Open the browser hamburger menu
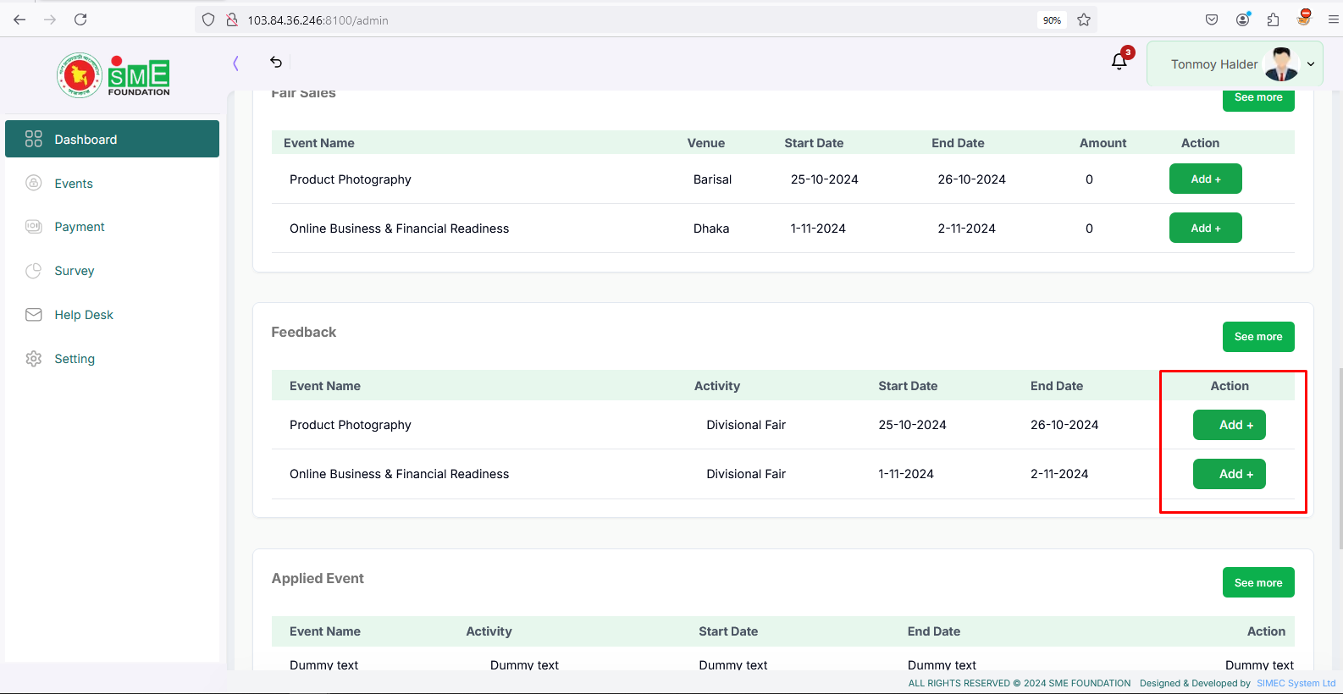Screen dimensions: 1343x694 tap(1333, 19)
